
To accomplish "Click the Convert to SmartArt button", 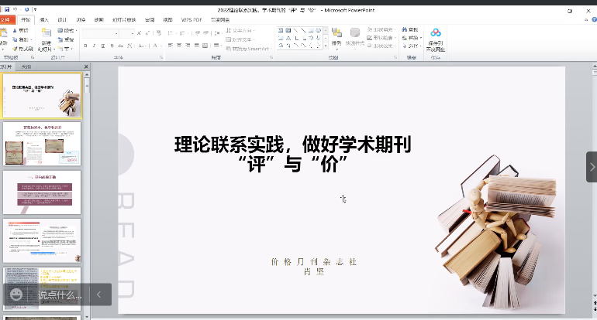I will (x=250, y=48).
